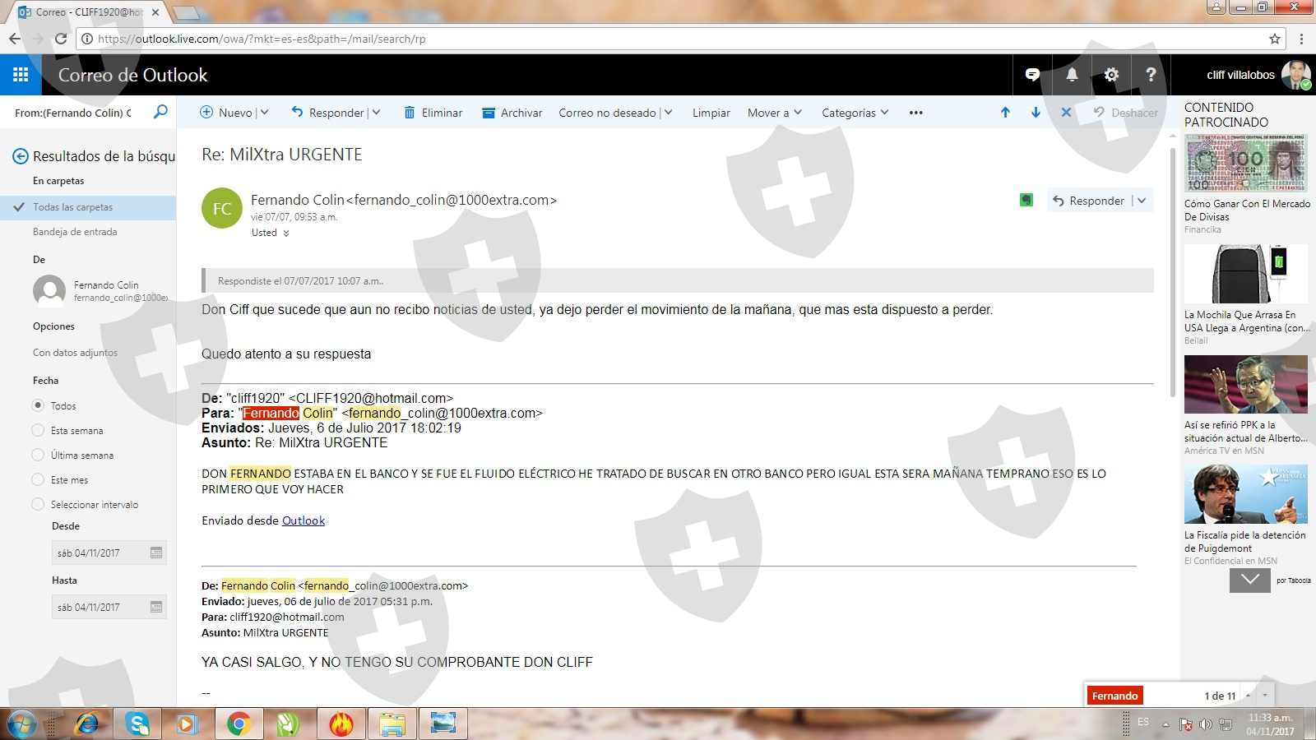Go to next message down arrow
The width and height of the screenshot is (1316, 740).
(x=1036, y=113)
